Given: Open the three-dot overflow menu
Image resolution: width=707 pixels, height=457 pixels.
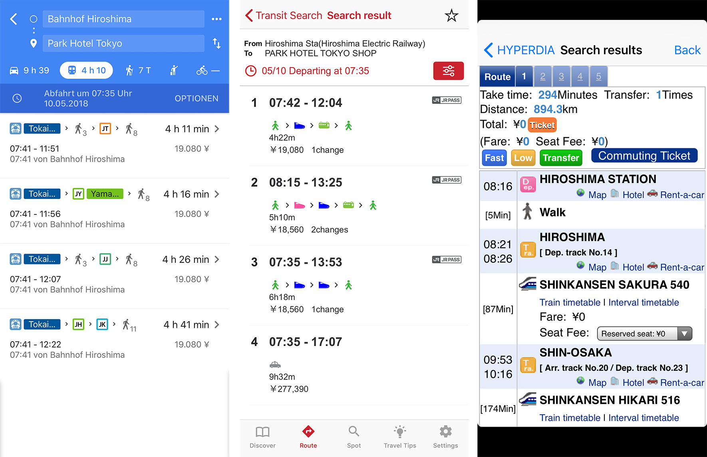Looking at the screenshot, I should coord(216,19).
